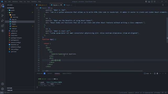Open editor more actions ellipsis
The image size is (168, 94).
tap(166, 5)
